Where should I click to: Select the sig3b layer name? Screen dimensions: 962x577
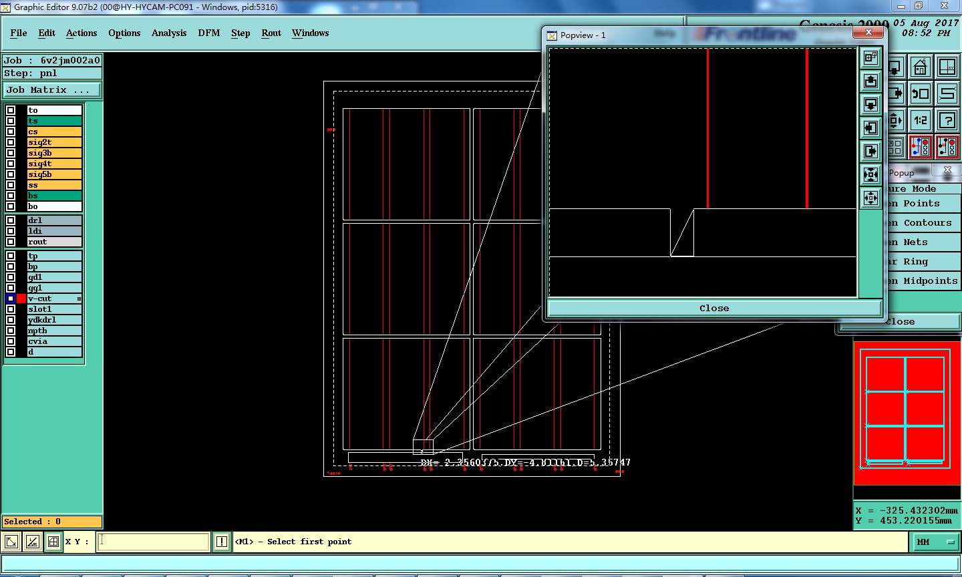pos(55,153)
